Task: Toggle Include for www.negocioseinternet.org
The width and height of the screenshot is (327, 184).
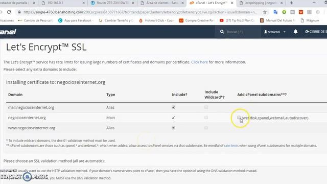Action: (x=173, y=128)
